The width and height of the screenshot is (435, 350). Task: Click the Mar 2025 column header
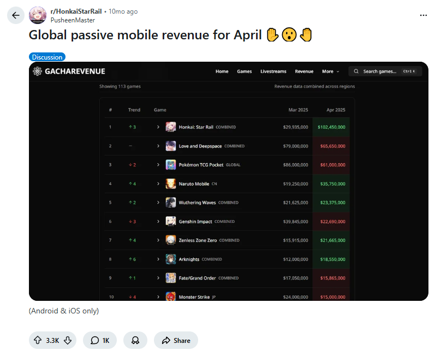pyautogui.click(x=298, y=110)
